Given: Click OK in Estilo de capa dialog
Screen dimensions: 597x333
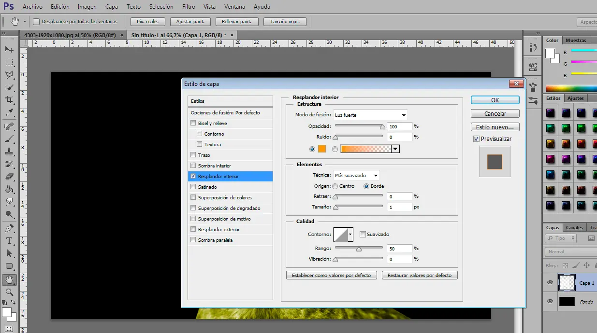Looking at the screenshot, I should click(495, 100).
